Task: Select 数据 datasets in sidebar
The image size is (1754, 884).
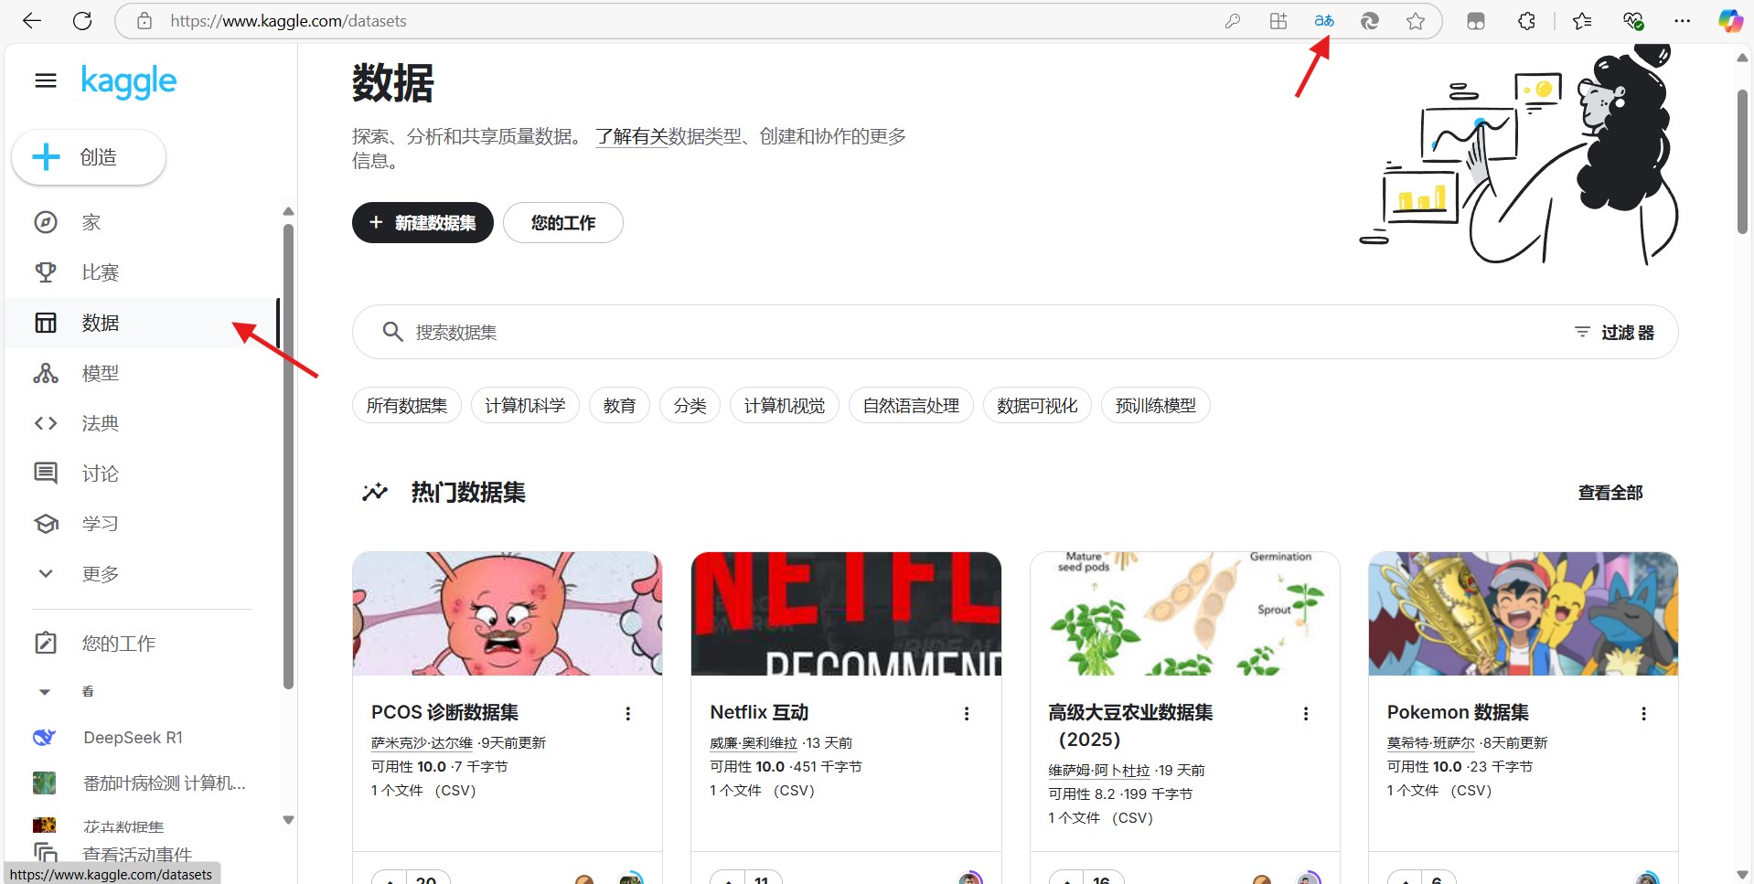Action: (x=142, y=323)
